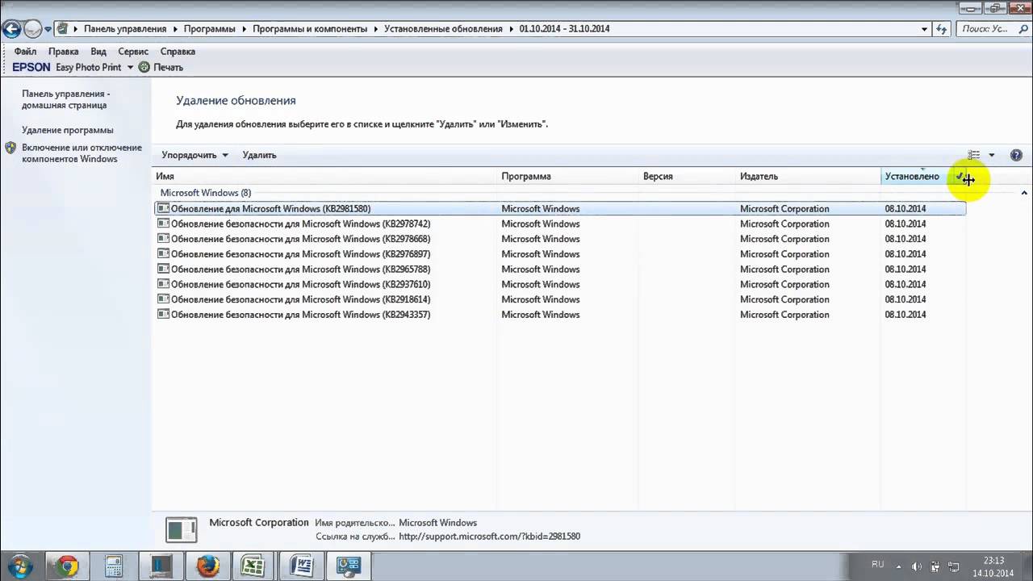The height and width of the screenshot is (581, 1033).
Task: Open 'Панель управления - домашняя страница' link
Action: pyautogui.click(x=66, y=99)
